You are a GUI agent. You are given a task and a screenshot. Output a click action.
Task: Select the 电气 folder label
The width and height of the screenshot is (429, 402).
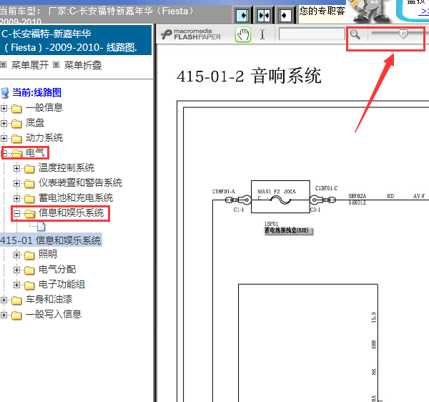coord(35,152)
